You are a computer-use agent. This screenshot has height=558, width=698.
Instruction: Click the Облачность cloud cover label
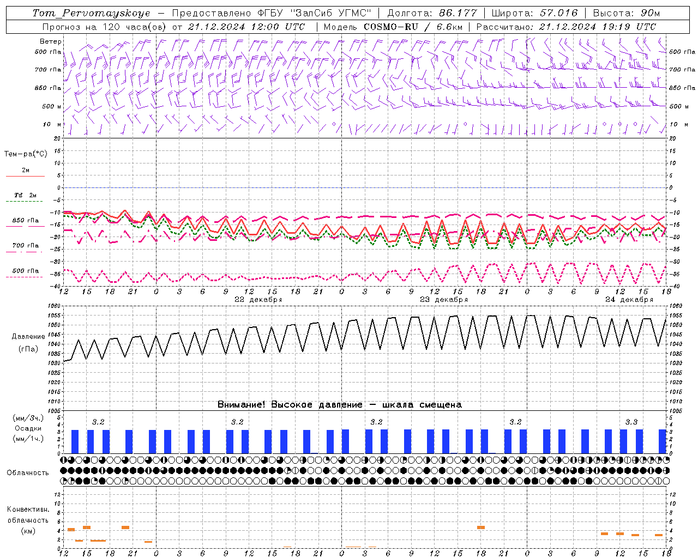coord(28,472)
